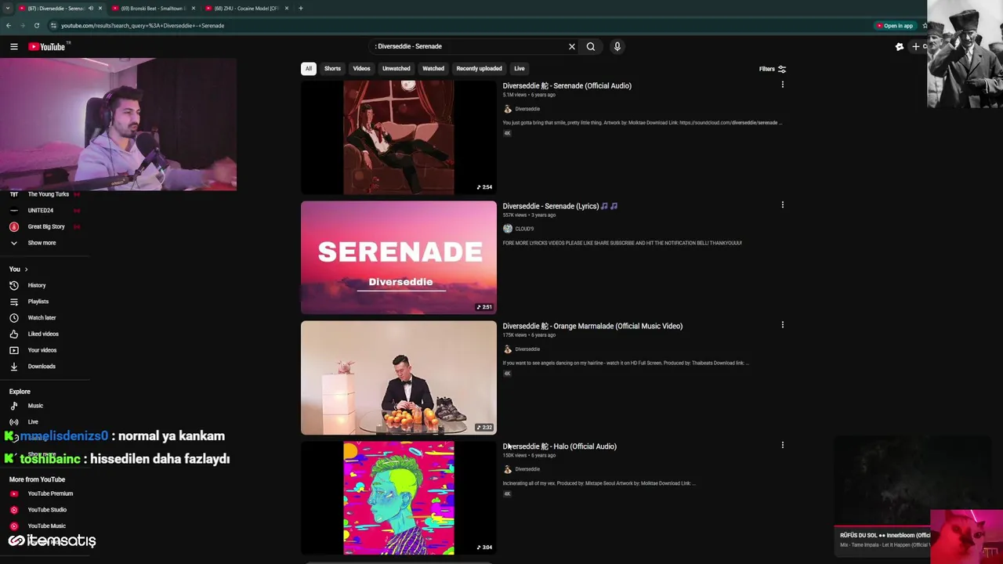Image resolution: width=1003 pixels, height=564 pixels.
Task: Open the Filters icon on results
Action: coord(781,69)
